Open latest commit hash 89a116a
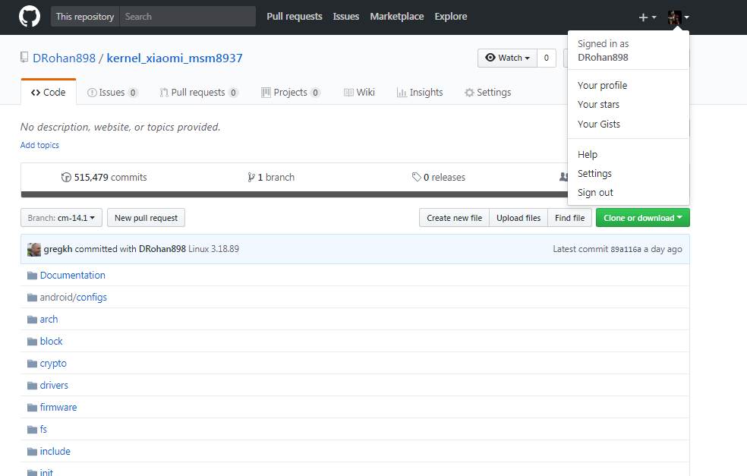The height and width of the screenshot is (476, 747). click(x=626, y=249)
